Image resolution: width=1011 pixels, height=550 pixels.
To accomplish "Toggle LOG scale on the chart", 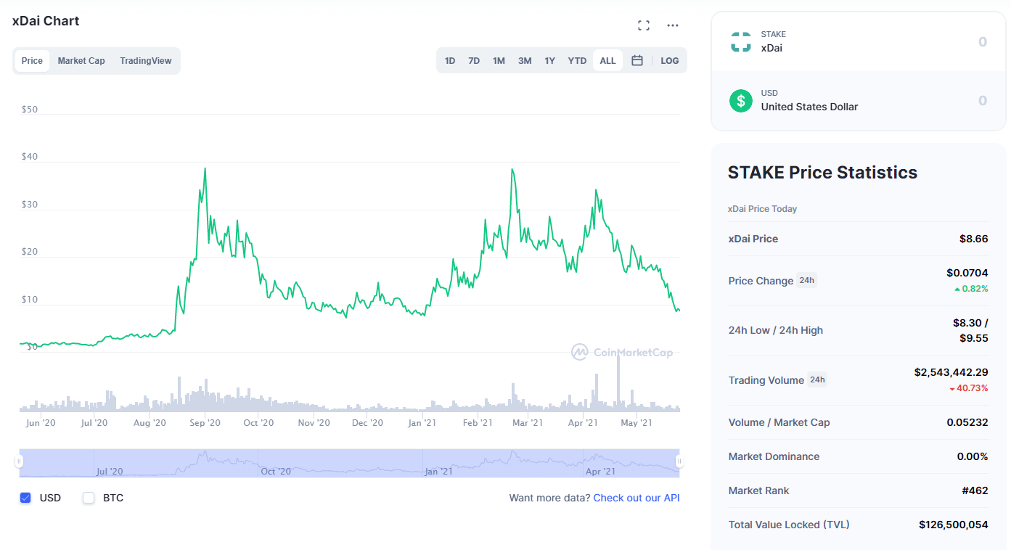I will 669,61.
